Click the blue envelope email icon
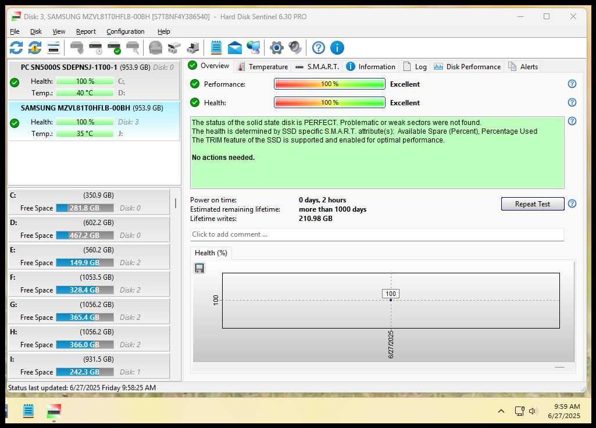The image size is (596, 428). [x=234, y=48]
